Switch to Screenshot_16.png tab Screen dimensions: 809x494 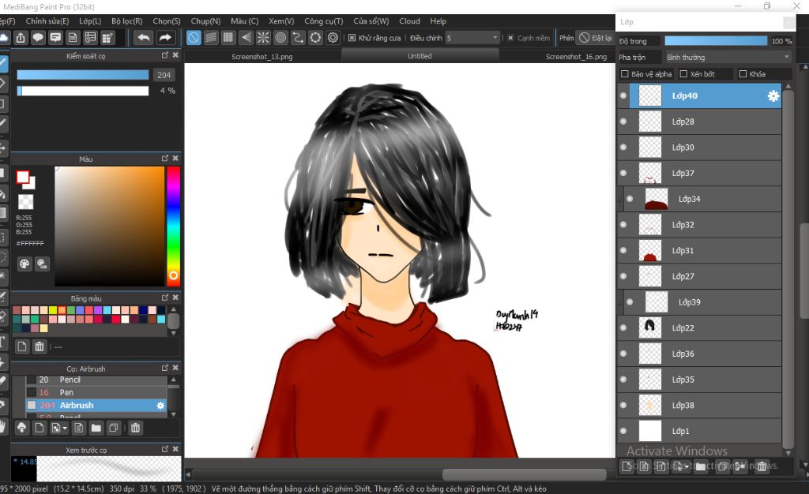pyautogui.click(x=576, y=57)
